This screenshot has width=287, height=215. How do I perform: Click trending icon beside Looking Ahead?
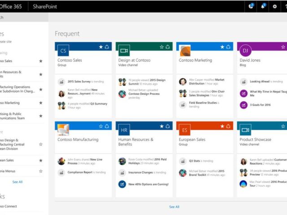pyautogui.click(x=244, y=82)
